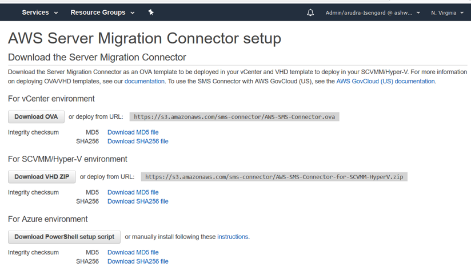Image resolution: width=471 pixels, height=279 pixels.
Task: Download MD5 file for SCVMM/Hyper-V
Action: [133, 192]
